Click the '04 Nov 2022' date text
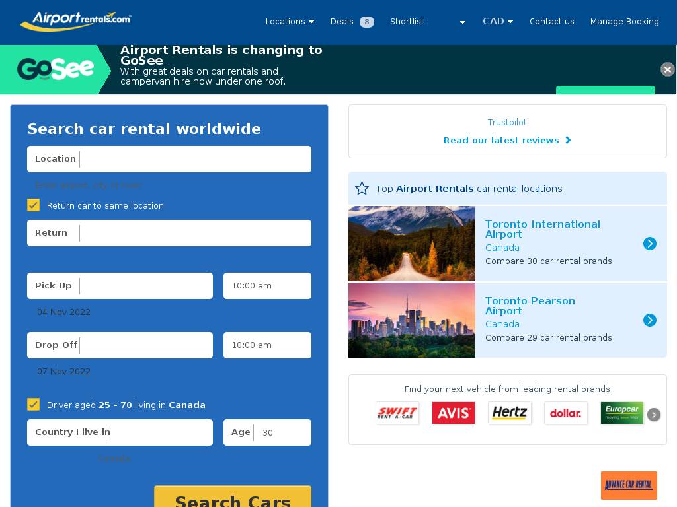This screenshot has height=507, width=677. click(64, 312)
